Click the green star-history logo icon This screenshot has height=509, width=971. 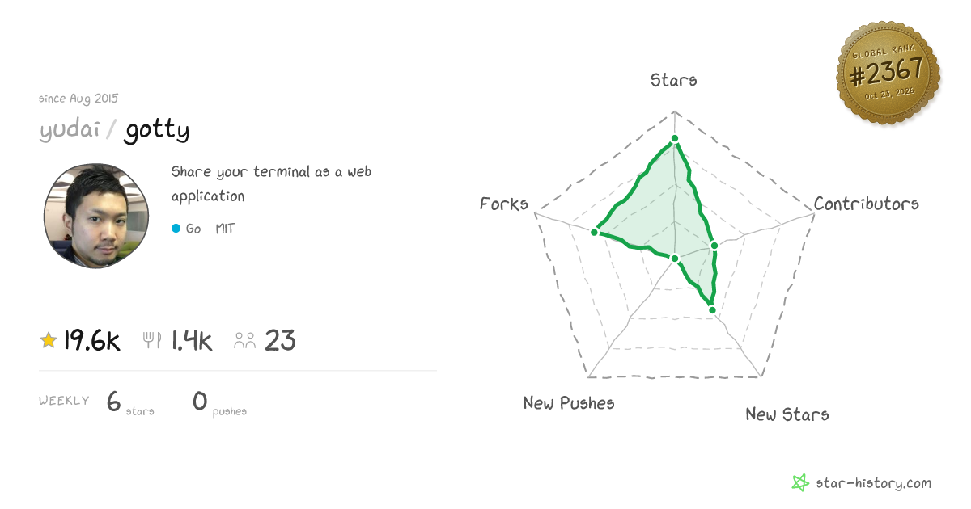tap(800, 483)
